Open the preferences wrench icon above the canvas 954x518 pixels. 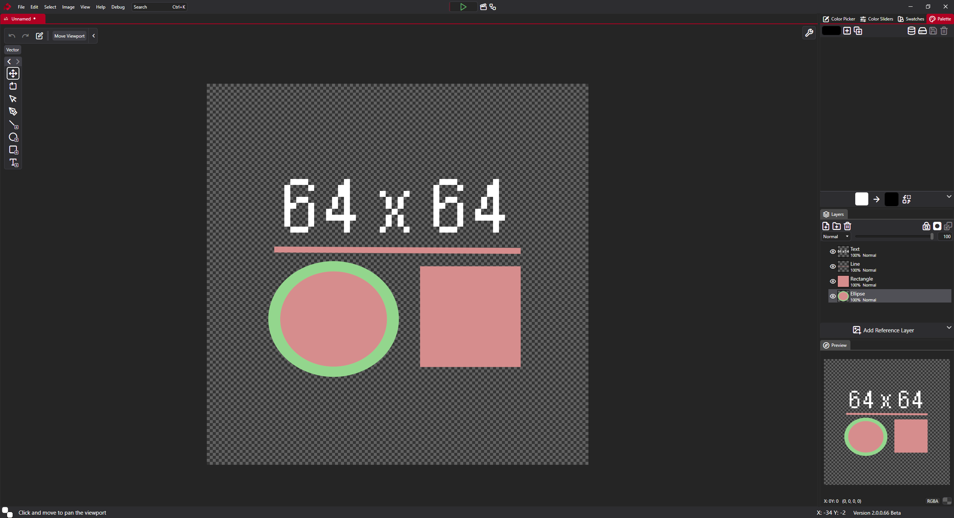point(809,33)
